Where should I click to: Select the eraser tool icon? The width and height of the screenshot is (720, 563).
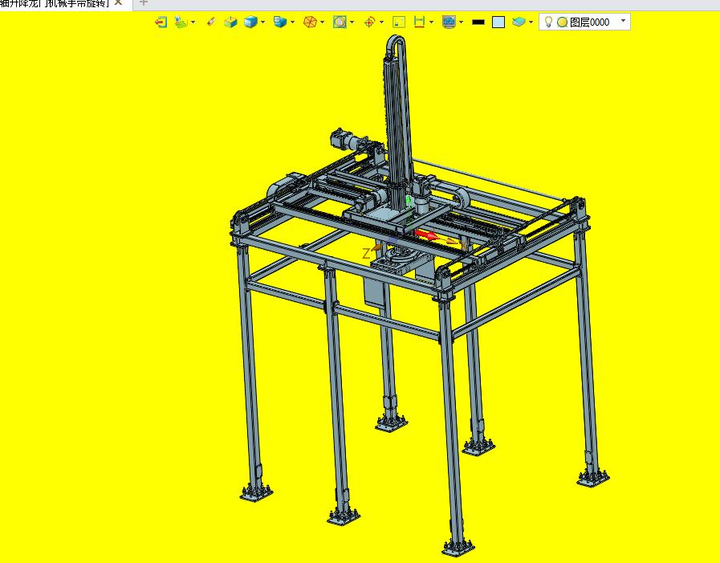coord(211,22)
